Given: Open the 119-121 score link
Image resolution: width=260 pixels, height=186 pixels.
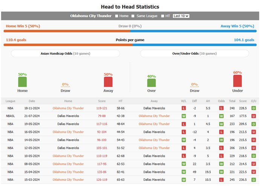Looking at the screenshot, I should click(x=102, y=108).
